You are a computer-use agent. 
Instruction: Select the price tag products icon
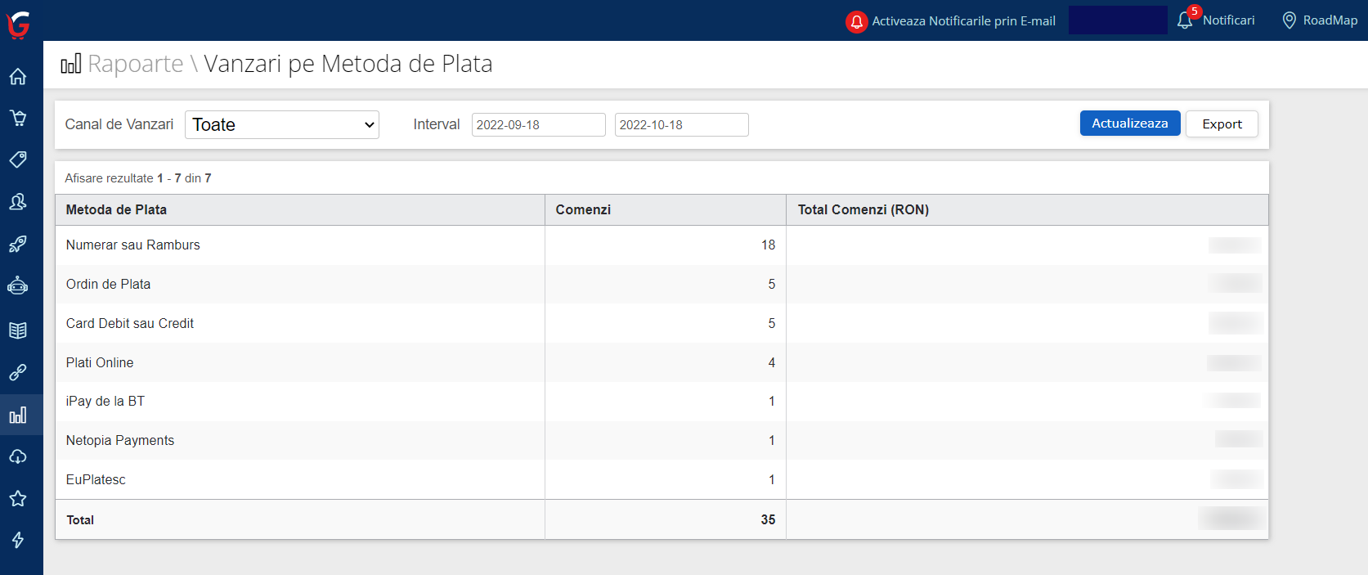(18, 159)
